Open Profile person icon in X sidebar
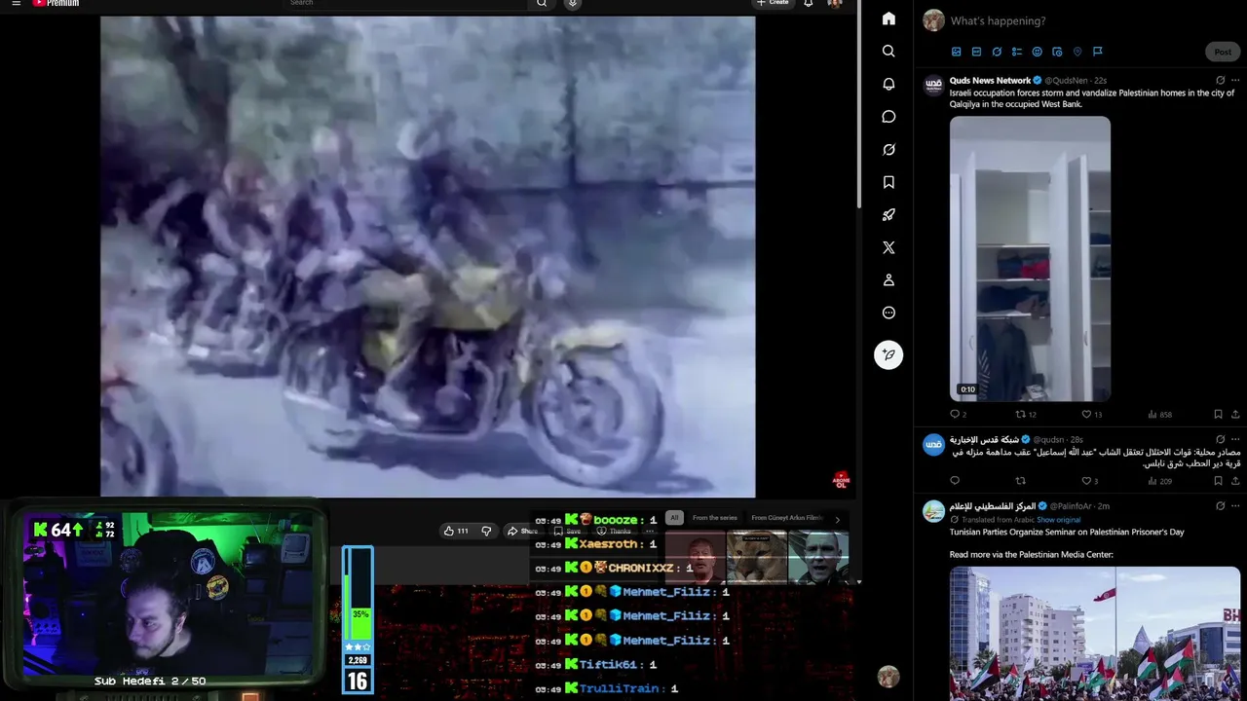This screenshot has width=1247, height=701. coord(888,280)
